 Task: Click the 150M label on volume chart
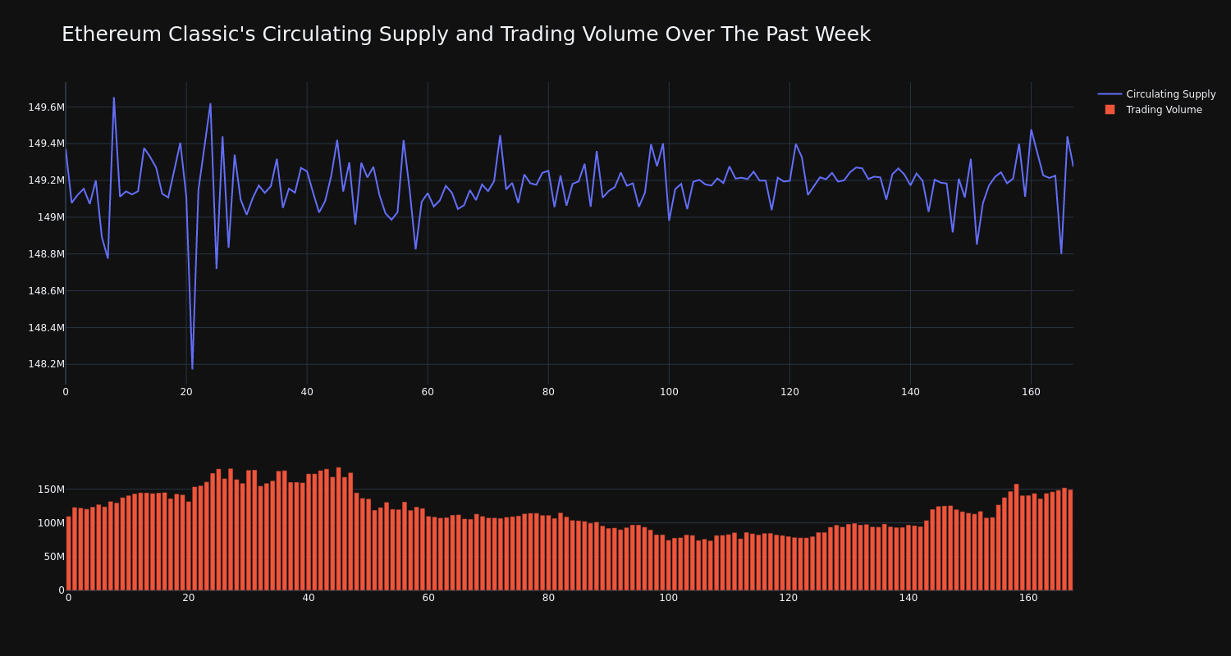(50, 490)
